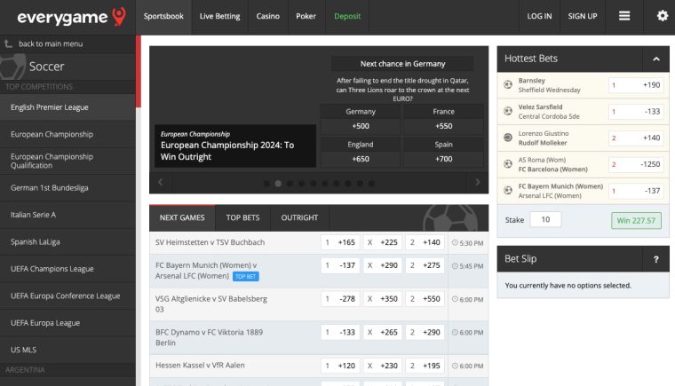Select home win -278 for VSG Altglienicke

[x=340, y=299]
